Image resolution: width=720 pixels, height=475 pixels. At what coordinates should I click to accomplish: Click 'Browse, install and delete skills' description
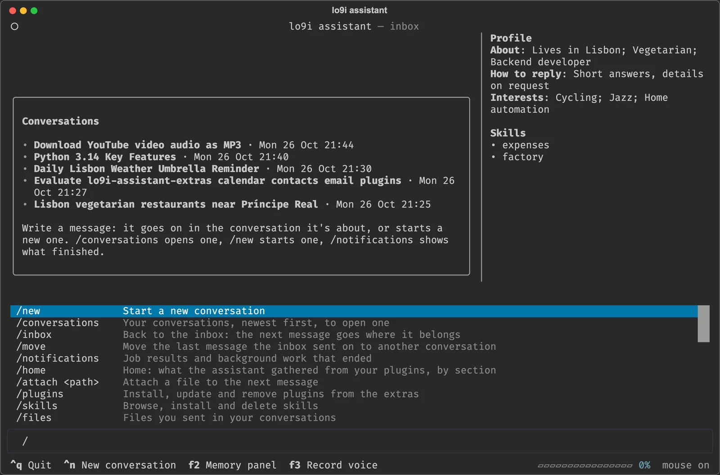pos(220,406)
